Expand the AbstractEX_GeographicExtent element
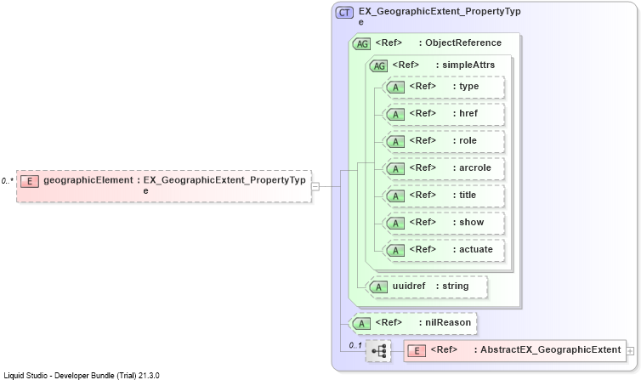This screenshot has width=641, height=380. (630, 351)
